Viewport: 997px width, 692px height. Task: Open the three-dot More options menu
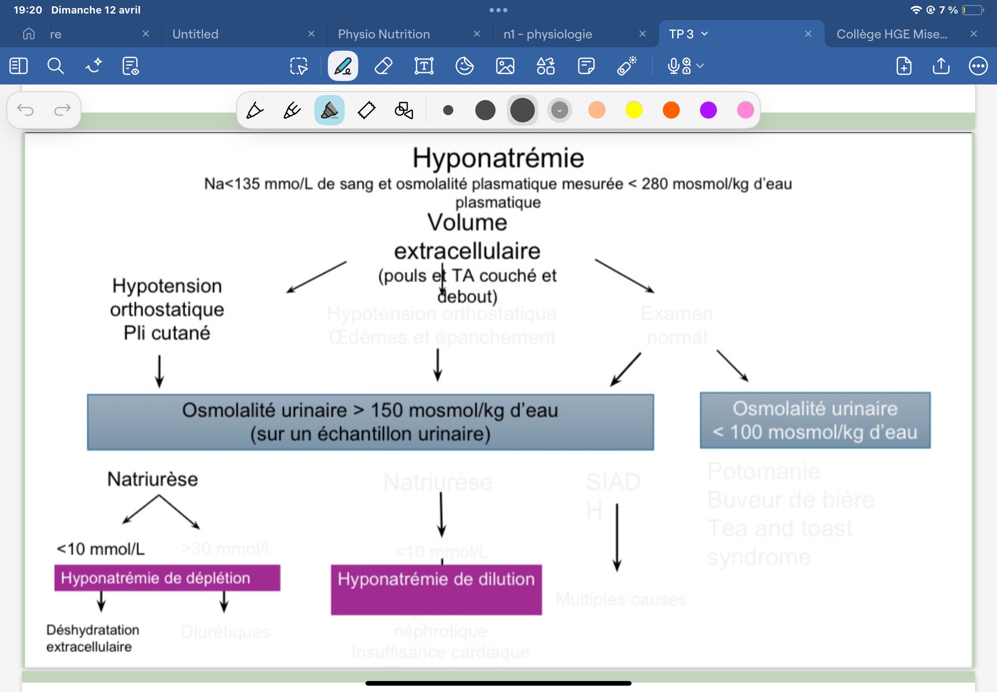click(x=978, y=66)
